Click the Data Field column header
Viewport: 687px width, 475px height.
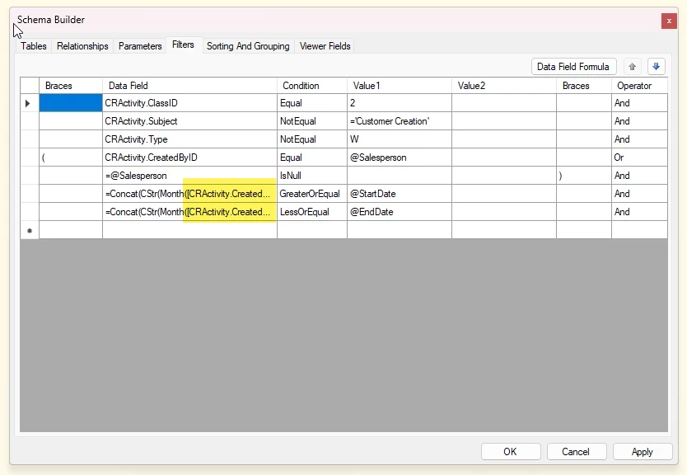click(x=189, y=86)
